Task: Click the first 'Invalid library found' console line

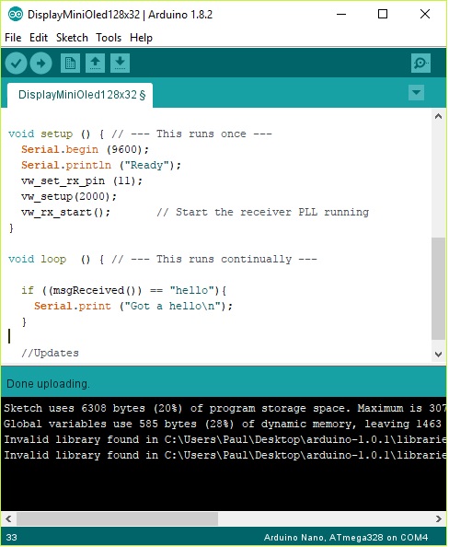Action: 224,439
